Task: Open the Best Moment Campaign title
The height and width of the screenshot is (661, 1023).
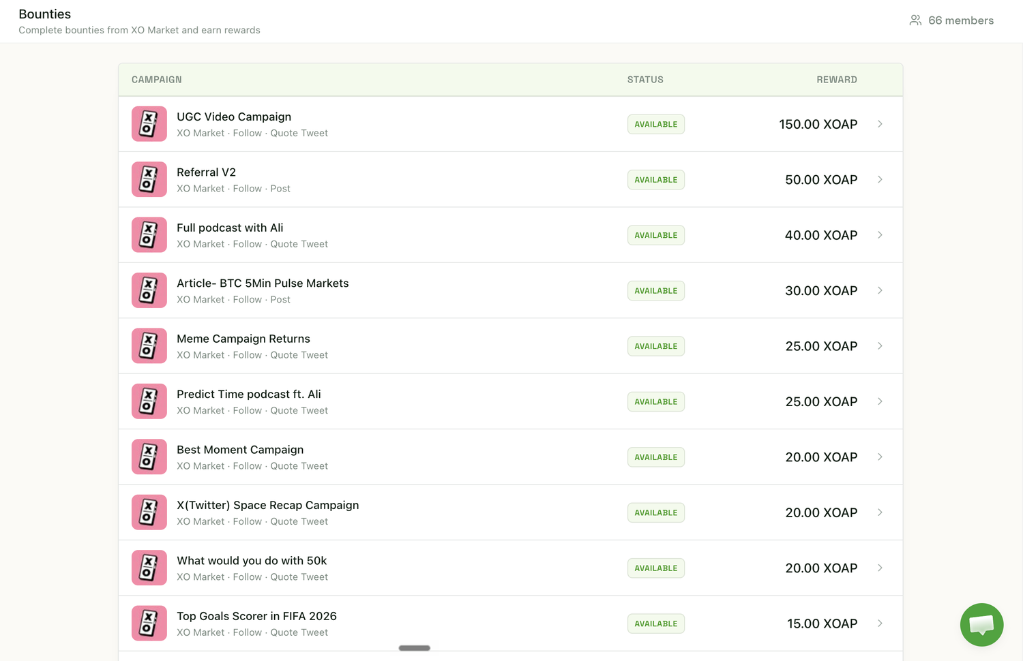Action: (x=240, y=450)
